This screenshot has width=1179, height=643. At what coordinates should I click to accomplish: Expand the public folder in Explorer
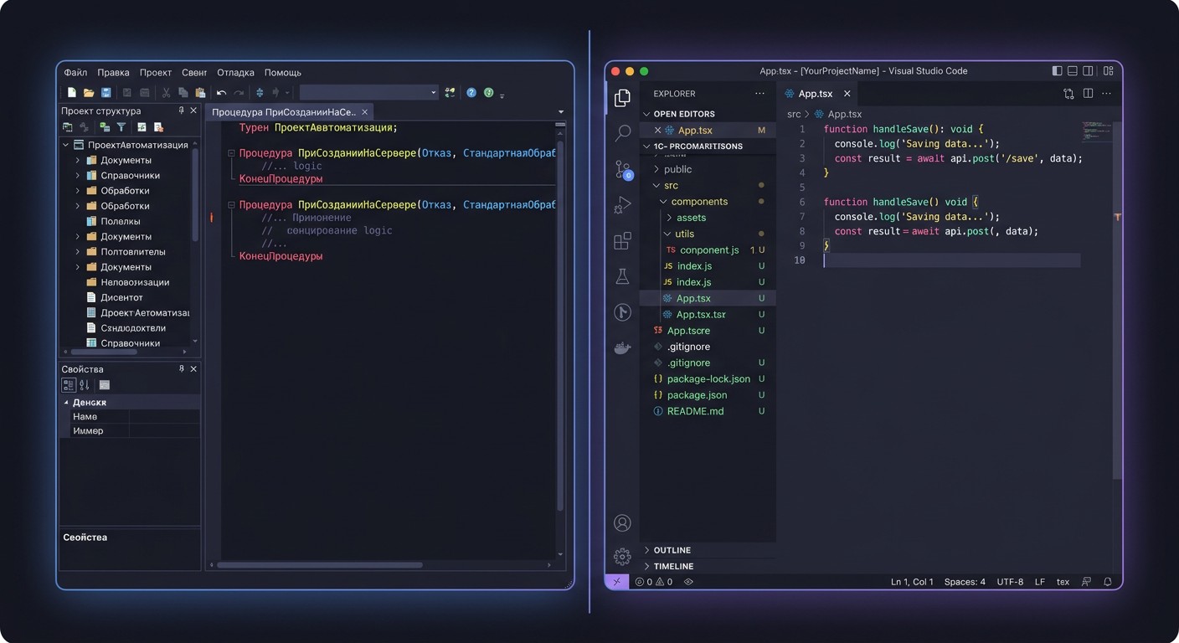(x=656, y=169)
